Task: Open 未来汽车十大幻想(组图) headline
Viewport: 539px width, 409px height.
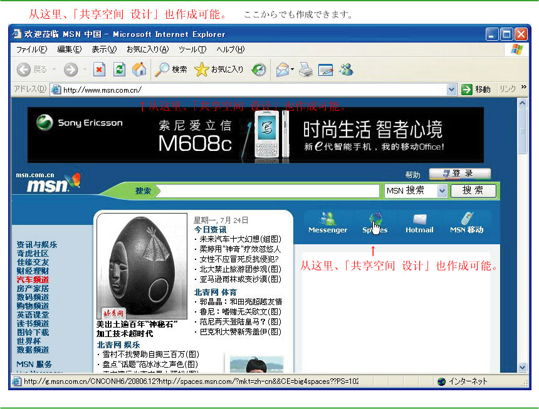Action: [240, 239]
